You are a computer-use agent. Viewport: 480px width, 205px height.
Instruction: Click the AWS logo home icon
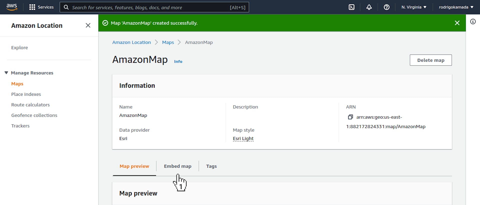(x=12, y=7)
